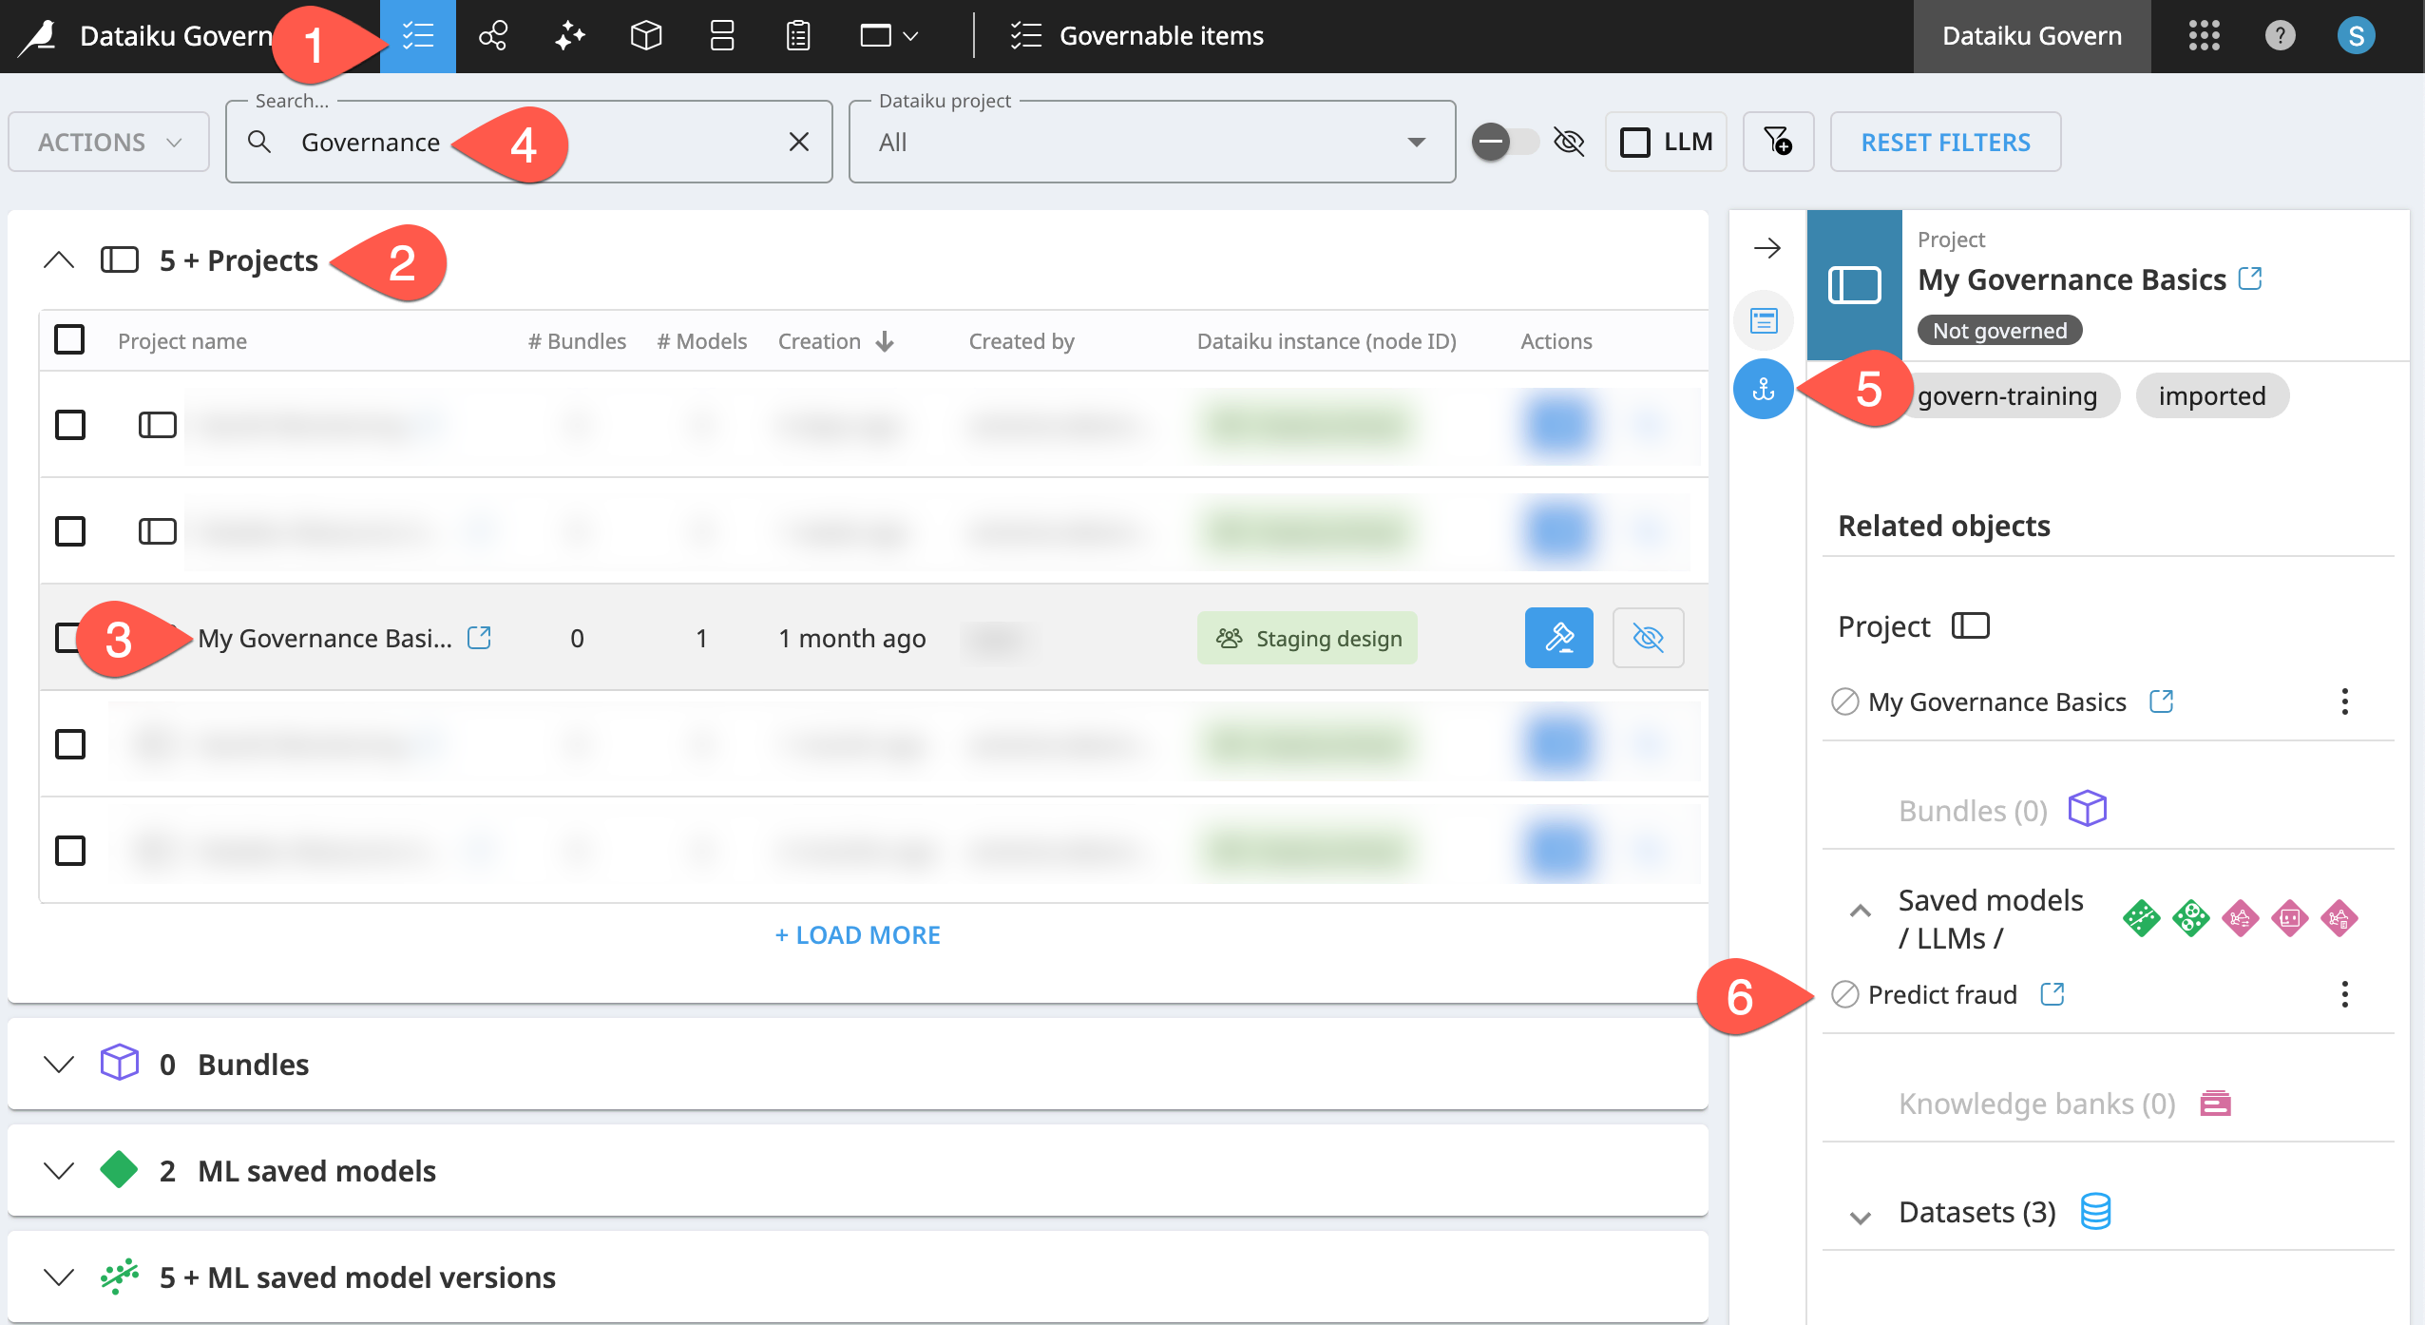Click the Search field containing Governance
This screenshot has height=1325, width=2425.
click(528, 142)
